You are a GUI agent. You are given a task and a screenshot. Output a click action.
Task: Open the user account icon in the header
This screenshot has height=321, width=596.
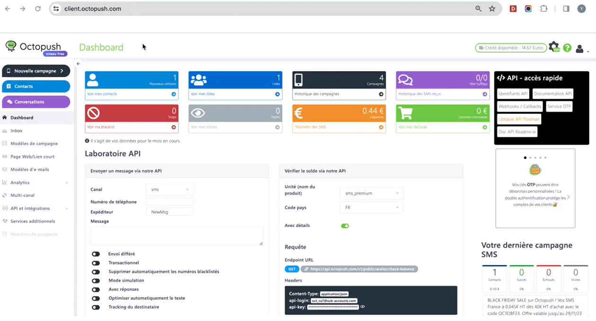pyautogui.click(x=579, y=47)
